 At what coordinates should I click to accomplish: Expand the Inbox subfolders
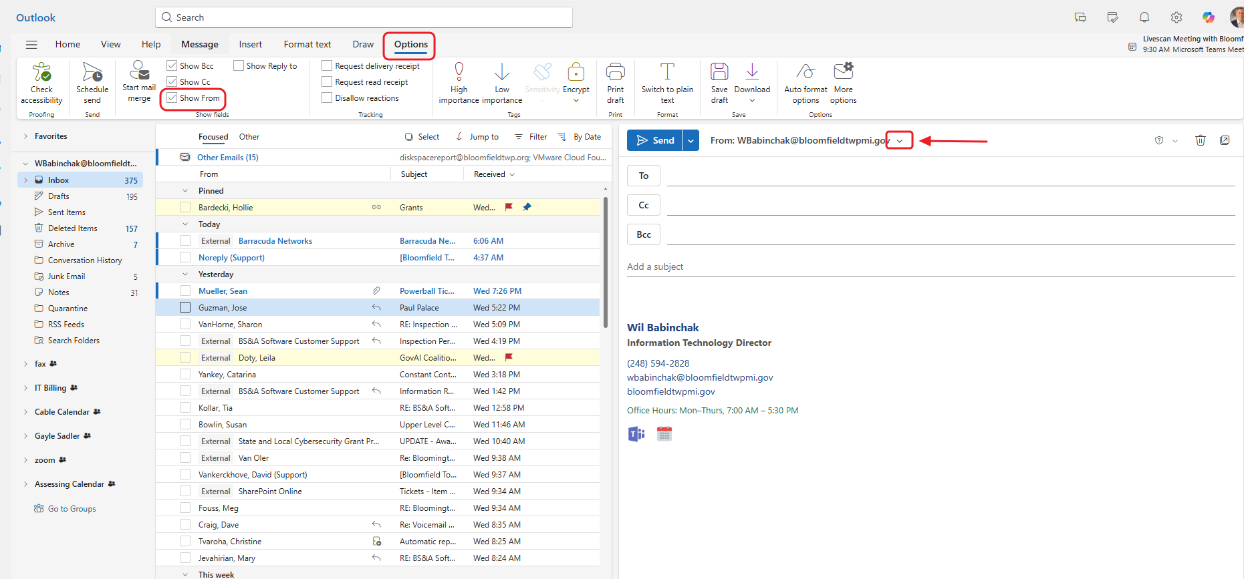tap(26, 180)
